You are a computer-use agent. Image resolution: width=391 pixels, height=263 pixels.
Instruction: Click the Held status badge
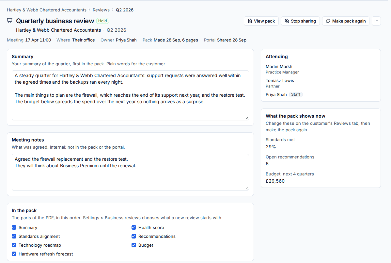click(102, 21)
